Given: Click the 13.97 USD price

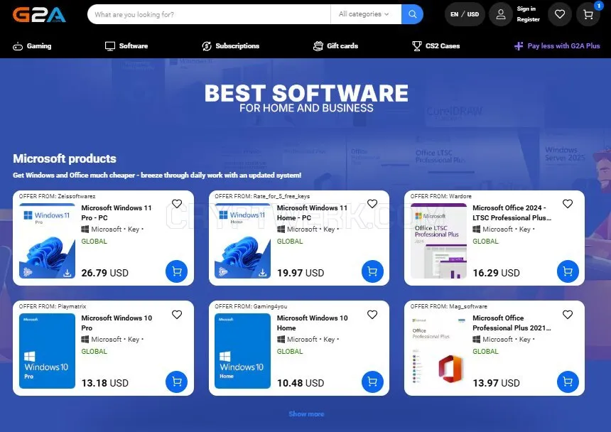Looking at the screenshot, I should click(496, 383).
